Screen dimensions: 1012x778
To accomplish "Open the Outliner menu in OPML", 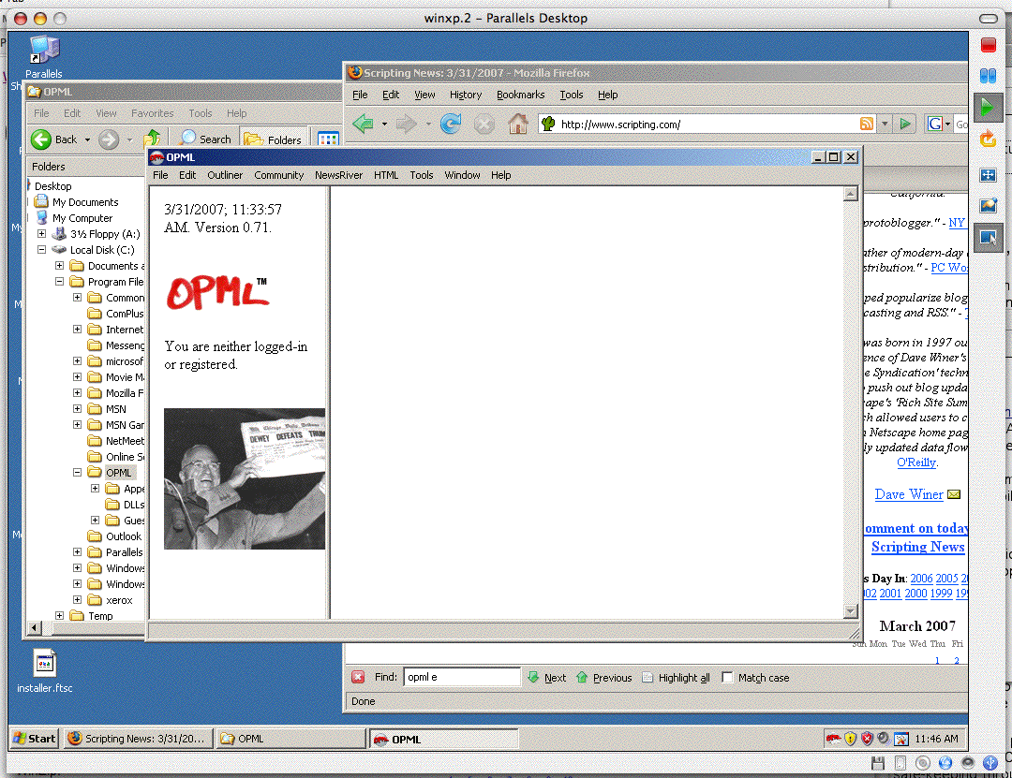I will (225, 175).
